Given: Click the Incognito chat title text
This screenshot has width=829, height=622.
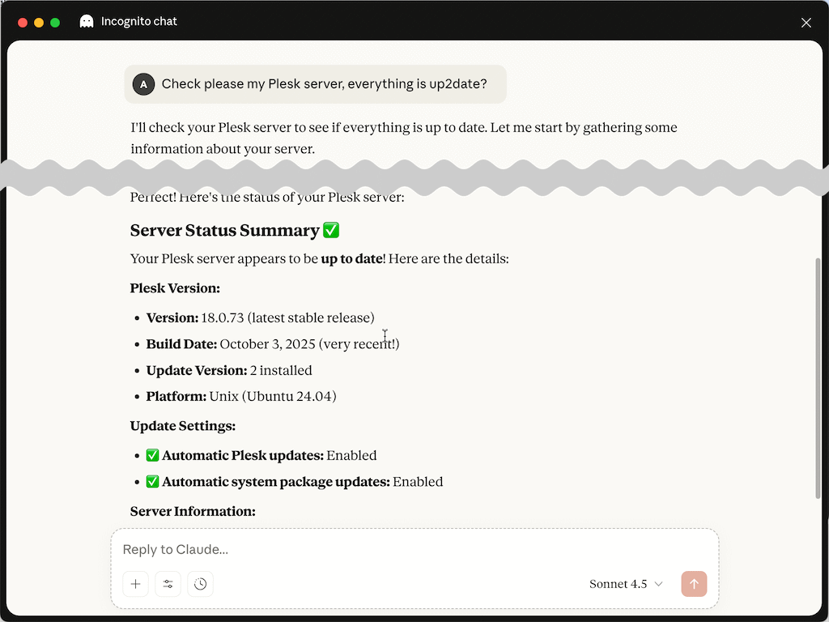Looking at the screenshot, I should click(139, 22).
